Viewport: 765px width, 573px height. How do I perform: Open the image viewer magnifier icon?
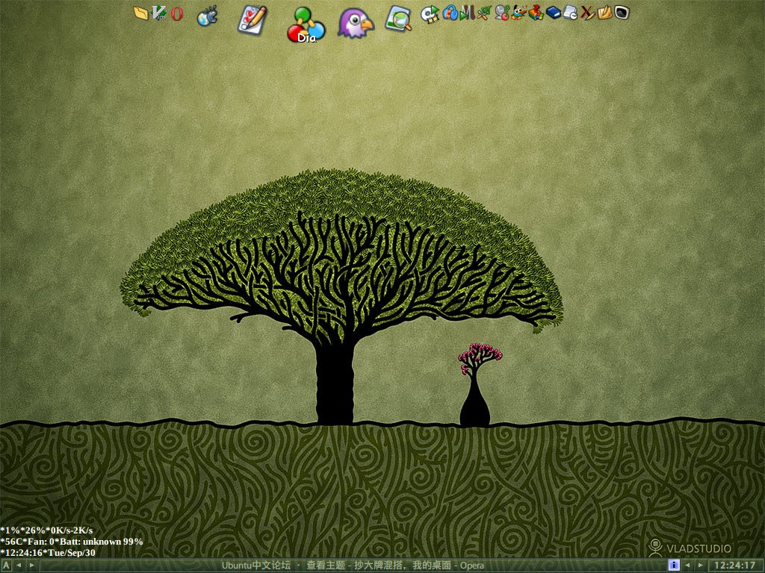tap(398, 19)
